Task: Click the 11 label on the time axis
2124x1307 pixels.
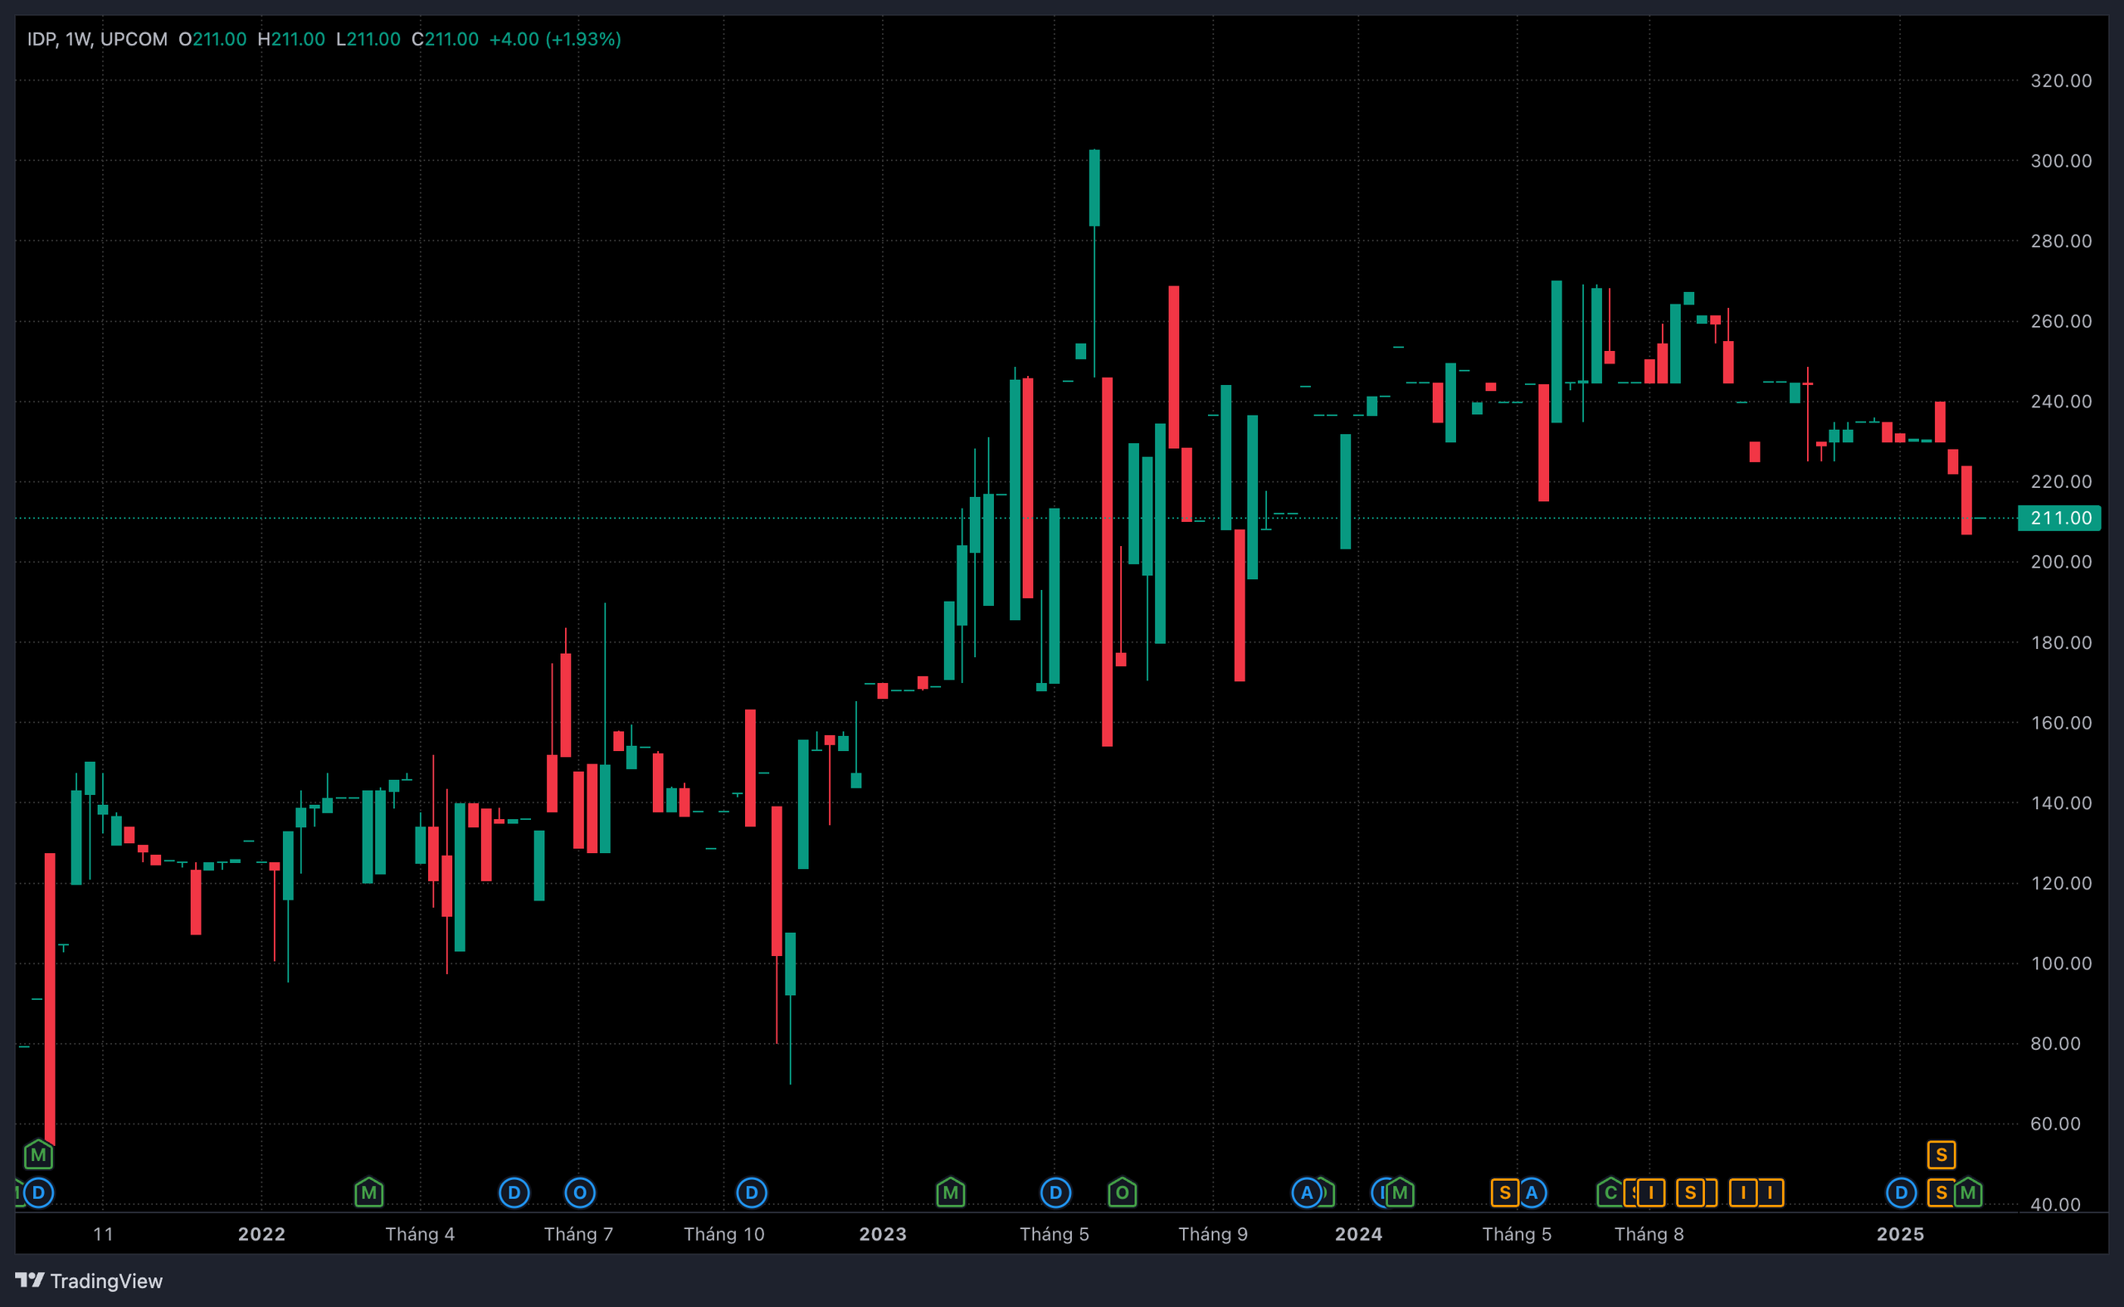Action: (103, 1233)
